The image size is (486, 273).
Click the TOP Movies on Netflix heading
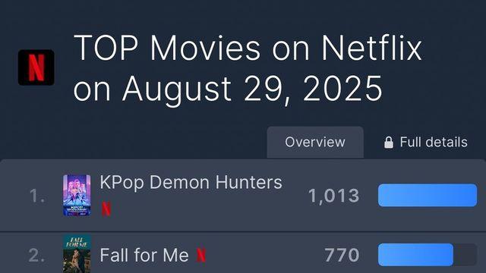pos(248,48)
